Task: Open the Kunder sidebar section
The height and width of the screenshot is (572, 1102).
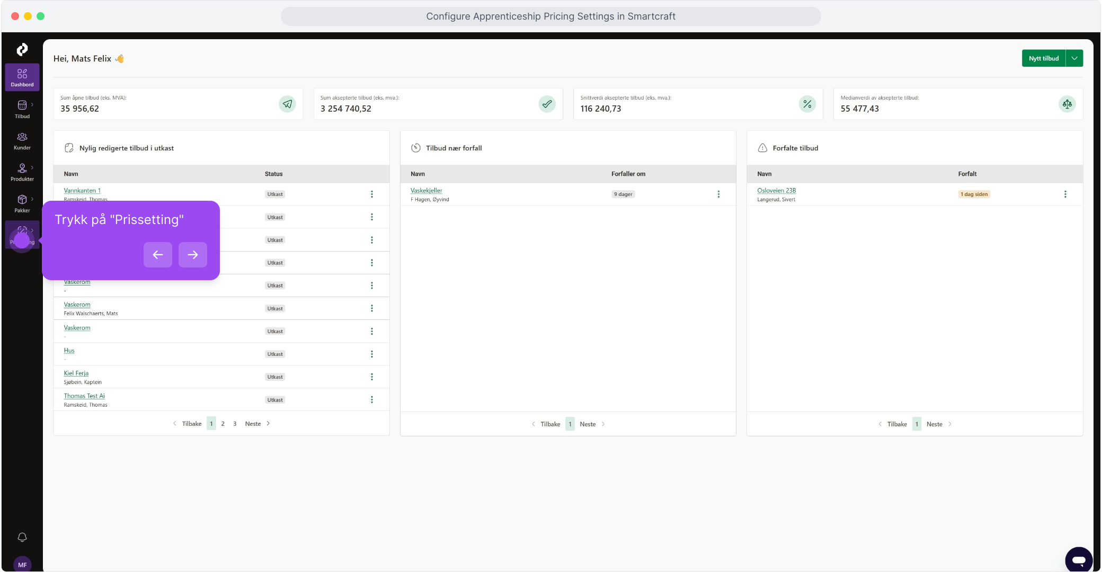Action: click(22, 141)
